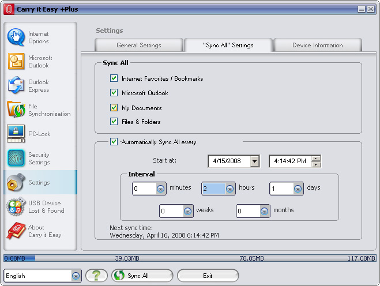Open the English language dropdown
The height and width of the screenshot is (286, 380).
pos(76,276)
